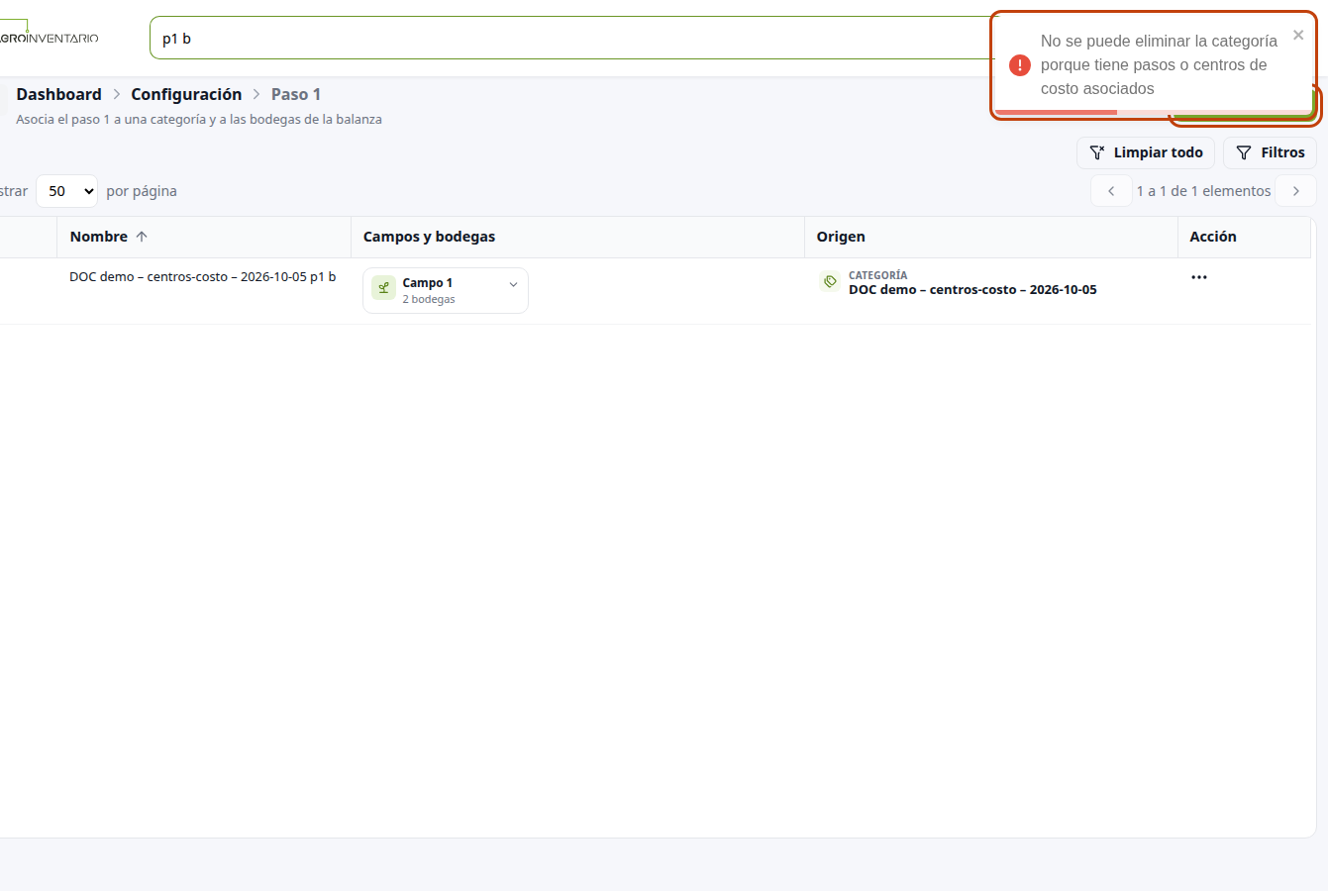Select the Paso 1 breadcrumb item
Image resolution: width=1328 pixels, height=891 pixels.
click(x=296, y=94)
